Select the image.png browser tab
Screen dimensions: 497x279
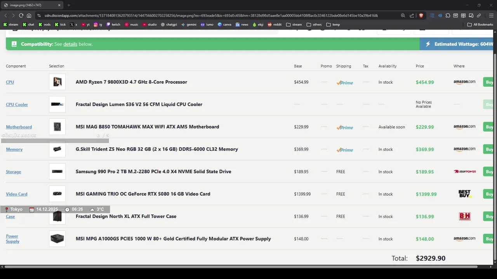click(x=32, y=5)
